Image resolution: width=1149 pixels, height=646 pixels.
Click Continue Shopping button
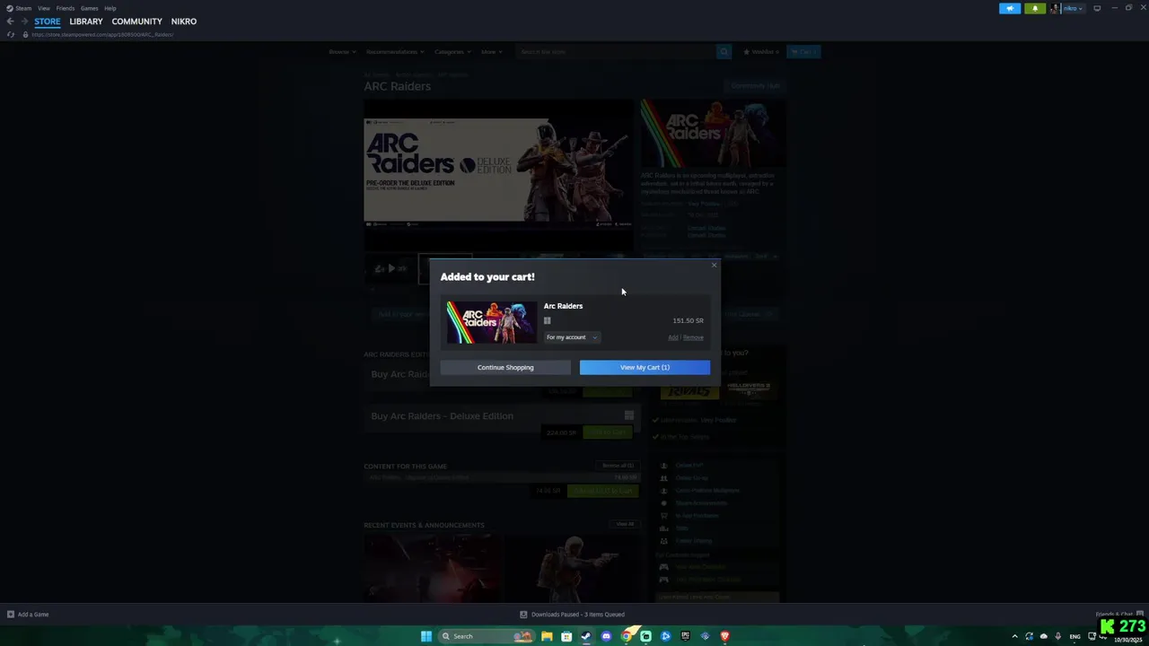[x=505, y=367]
